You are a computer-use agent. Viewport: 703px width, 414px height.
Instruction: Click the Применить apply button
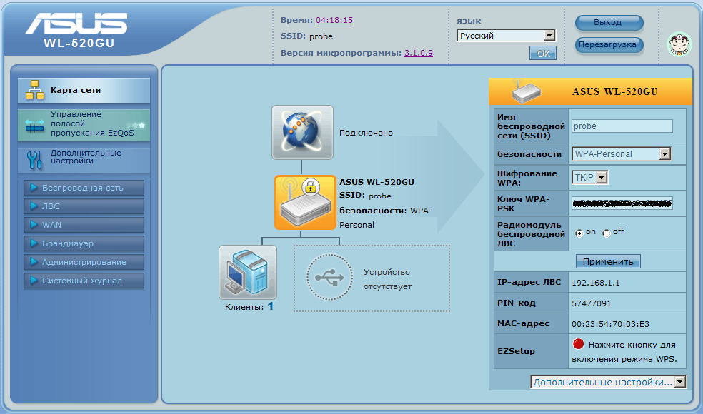608,262
